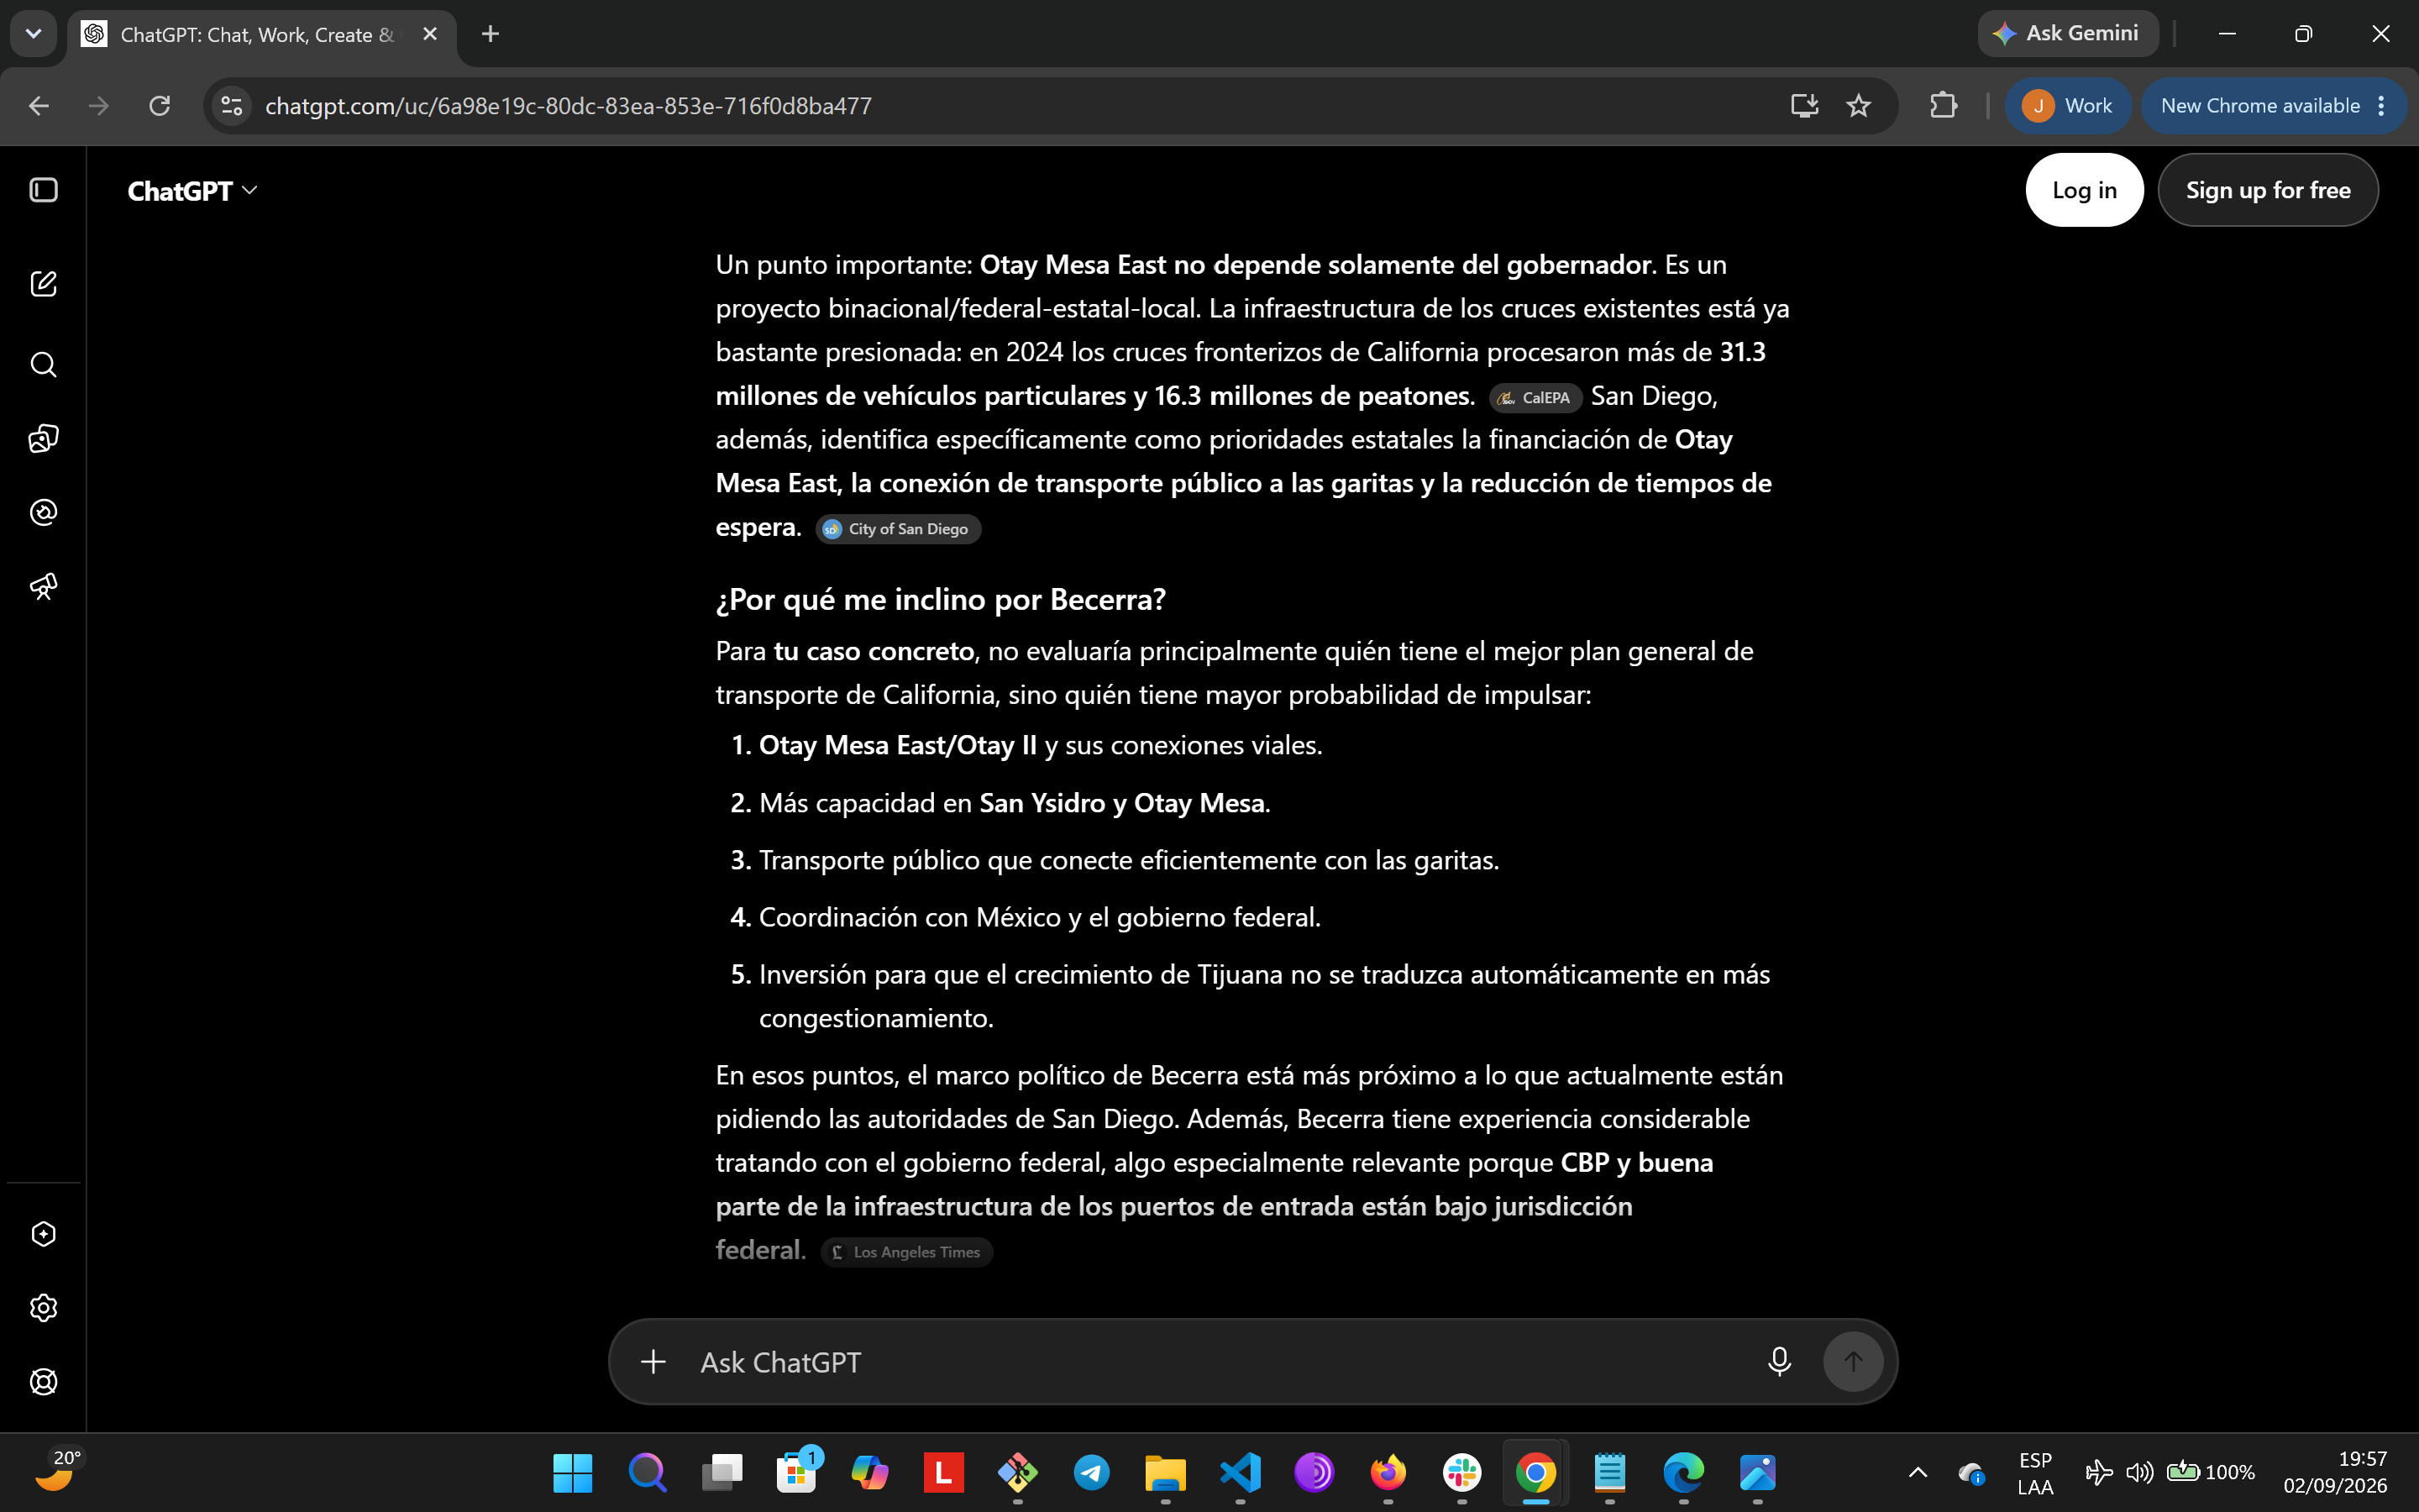
Task: Open the City of San Diego citation
Action: tap(898, 529)
